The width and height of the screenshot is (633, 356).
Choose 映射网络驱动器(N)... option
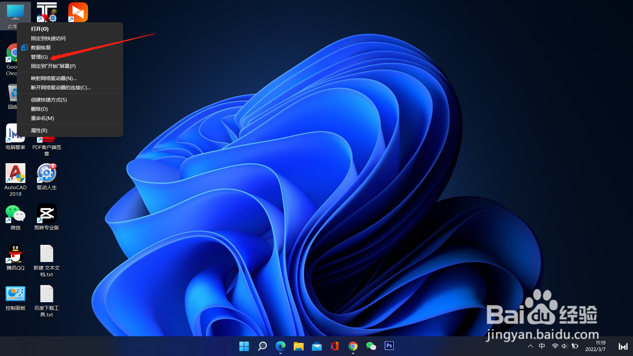[70, 78]
